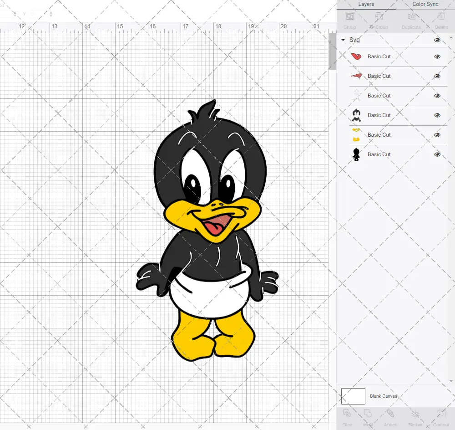The height and width of the screenshot is (430, 455).
Task: Select the white details layer thumbnail
Action: (x=356, y=96)
